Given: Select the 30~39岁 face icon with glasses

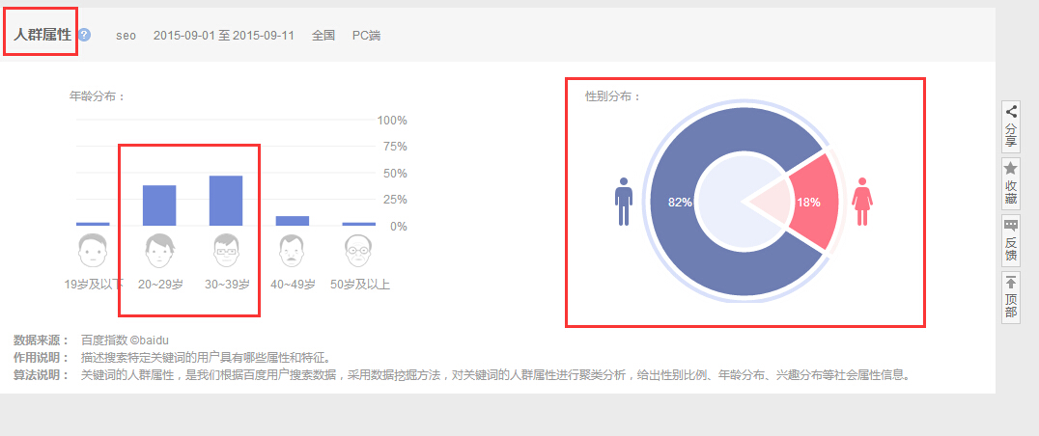Looking at the screenshot, I should tap(226, 251).
